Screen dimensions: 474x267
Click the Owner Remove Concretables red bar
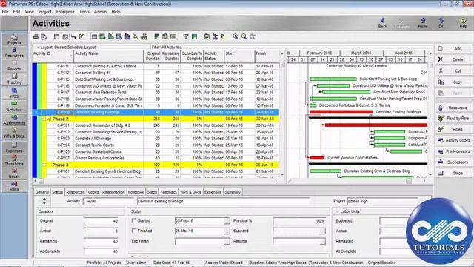point(317,158)
